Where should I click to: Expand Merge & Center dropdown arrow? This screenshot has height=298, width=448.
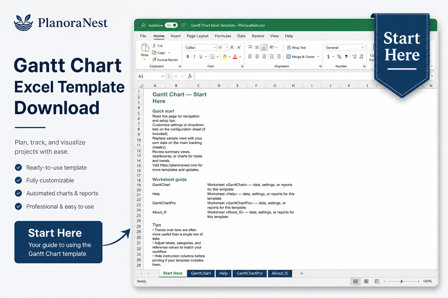pos(318,57)
